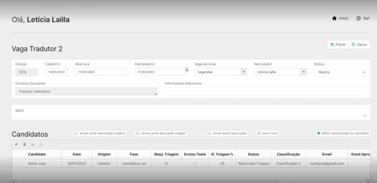Collapse the MAIS section chevron
The height and width of the screenshot is (183, 377).
364,116
